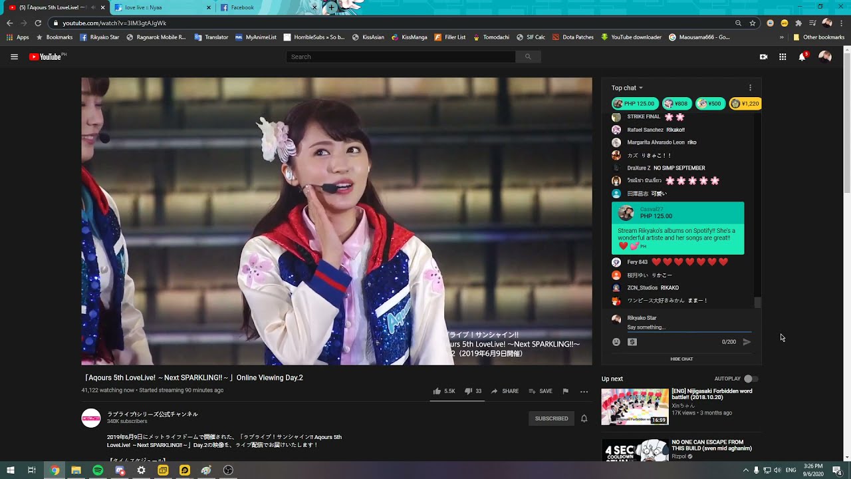
Task: Open Windows Action Center notifications
Action: [837, 470]
